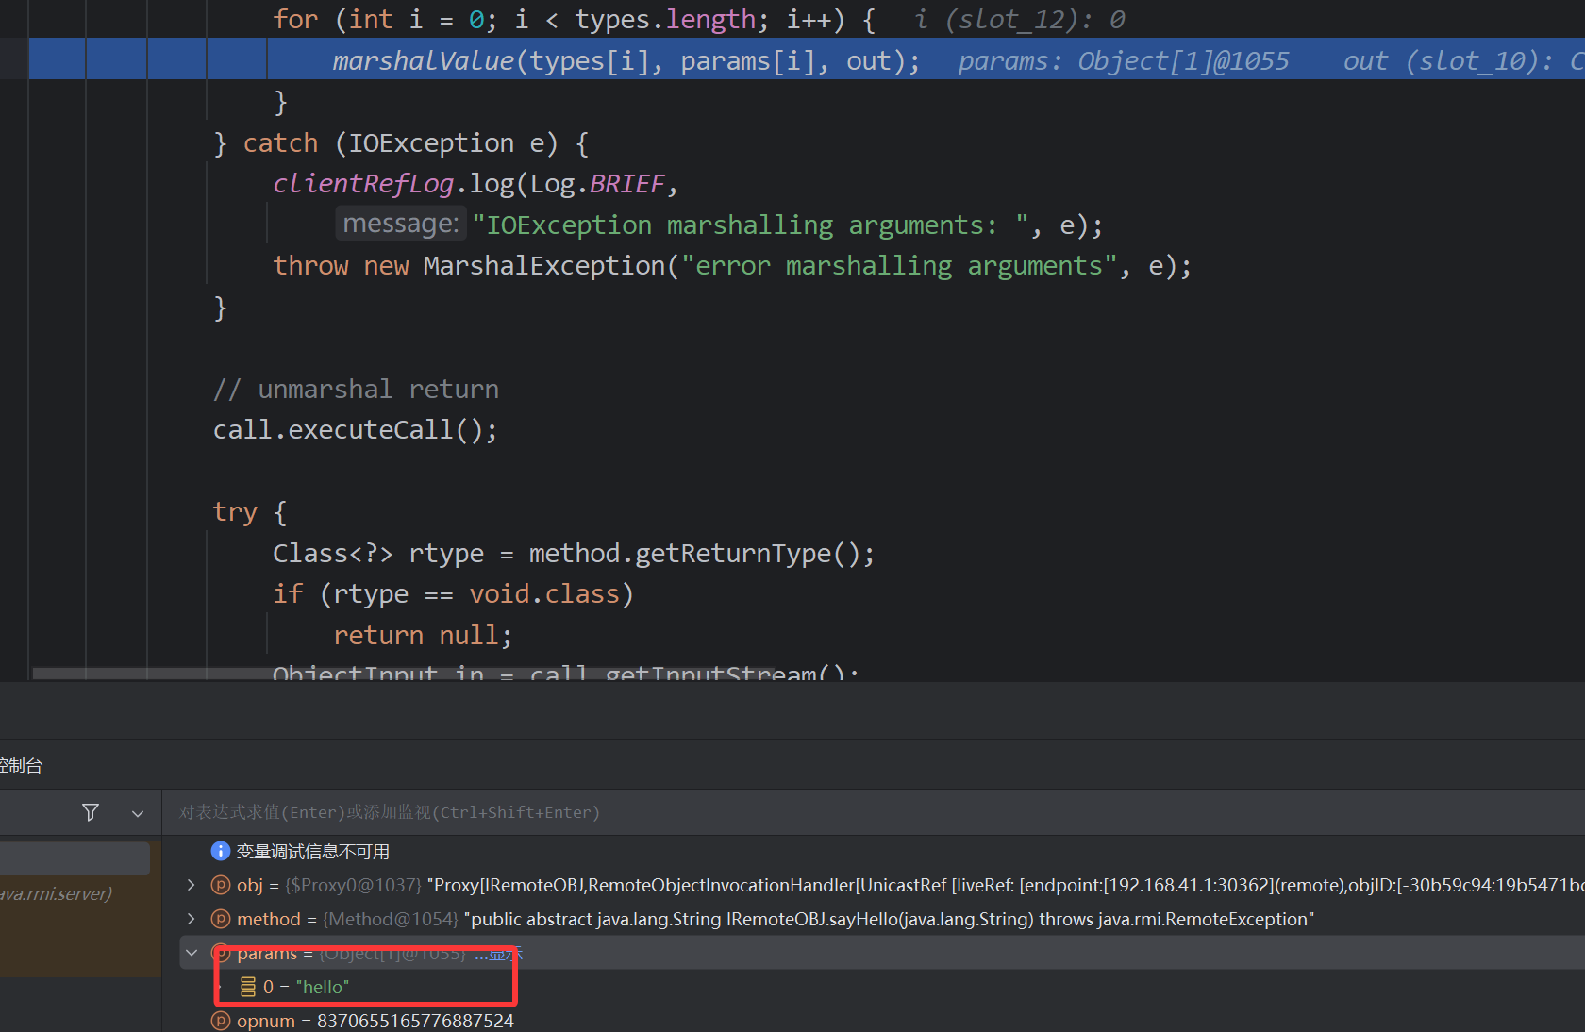Collapse the params variable node

[192, 953]
